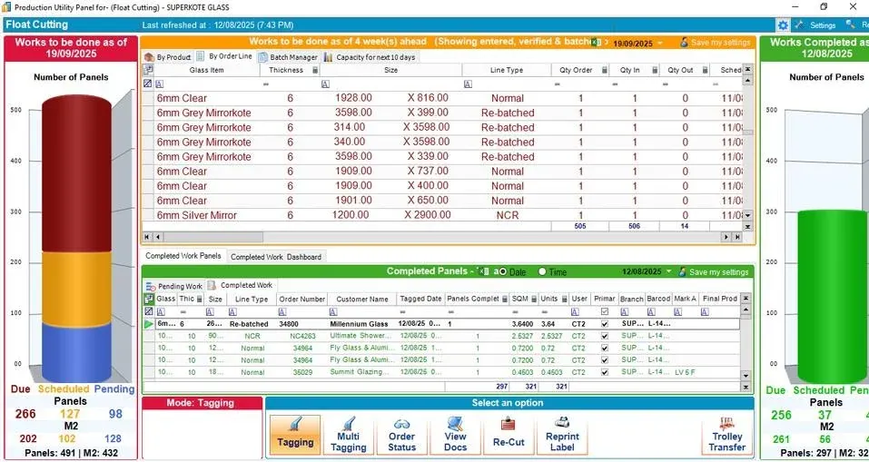Open column chooser icon of completed panels grid

[x=149, y=300]
